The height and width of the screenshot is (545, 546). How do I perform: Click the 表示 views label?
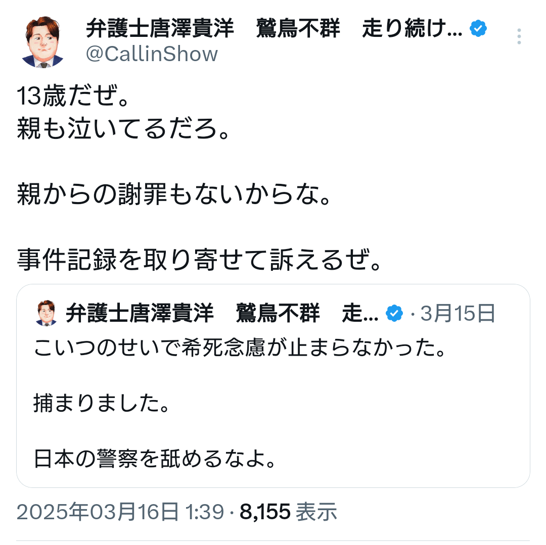pos(316,512)
